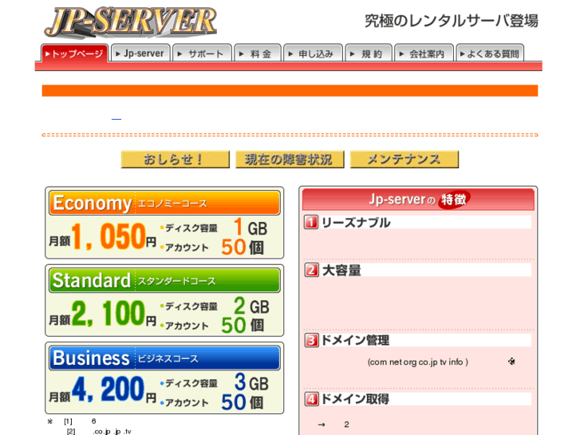Click the おしらせ！ button
Viewport: 580px width, 435px height.
pos(176,159)
